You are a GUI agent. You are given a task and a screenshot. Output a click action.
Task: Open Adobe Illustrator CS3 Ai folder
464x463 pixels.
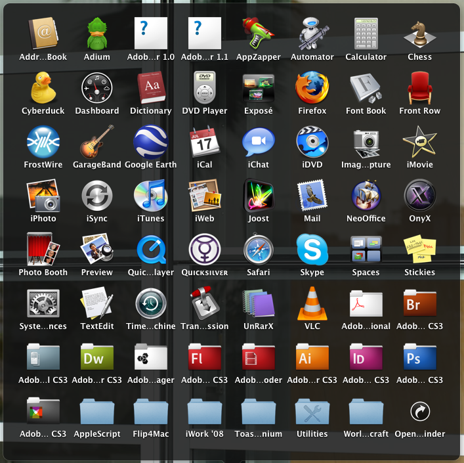point(312,357)
